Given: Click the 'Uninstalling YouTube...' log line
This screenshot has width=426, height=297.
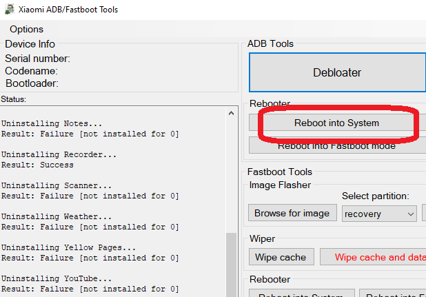Looking at the screenshot, I should click(x=57, y=278).
